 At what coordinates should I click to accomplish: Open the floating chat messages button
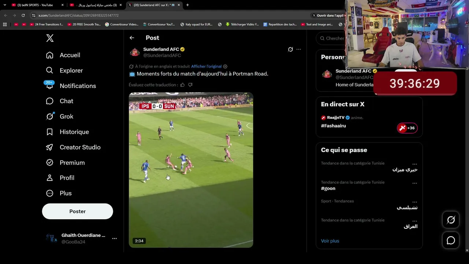(451, 241)
